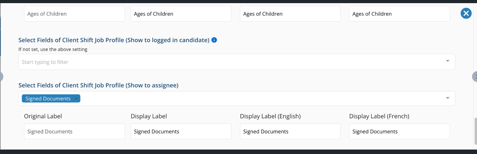
Task: Edit Signed Documents Display Label (English) field
Action: pos(290,131)
